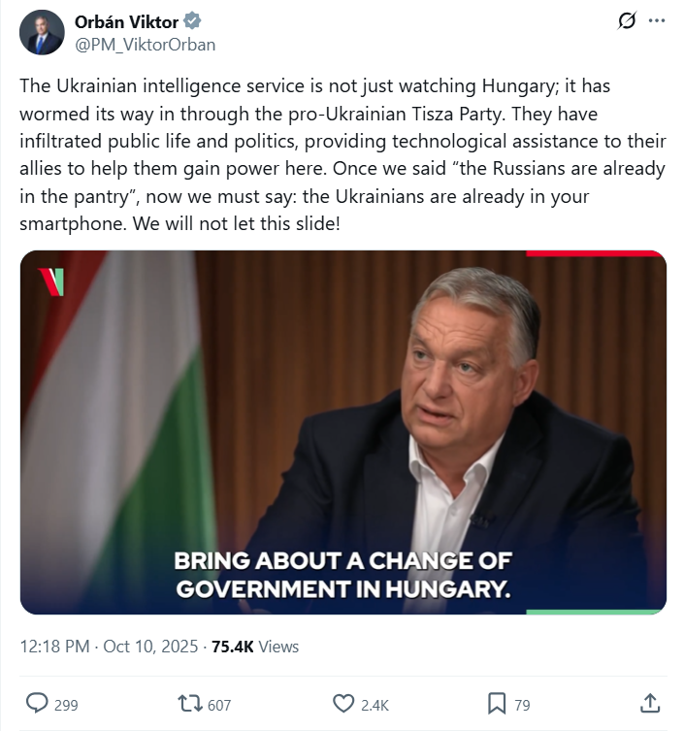Bookmark this post with the bookmark icon

point(496,704)
